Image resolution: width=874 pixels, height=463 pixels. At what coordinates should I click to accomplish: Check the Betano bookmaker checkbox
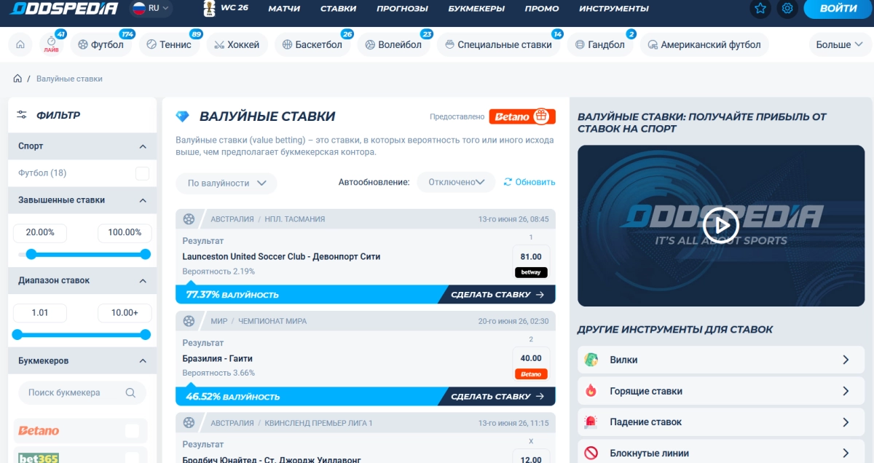point(132,430)
